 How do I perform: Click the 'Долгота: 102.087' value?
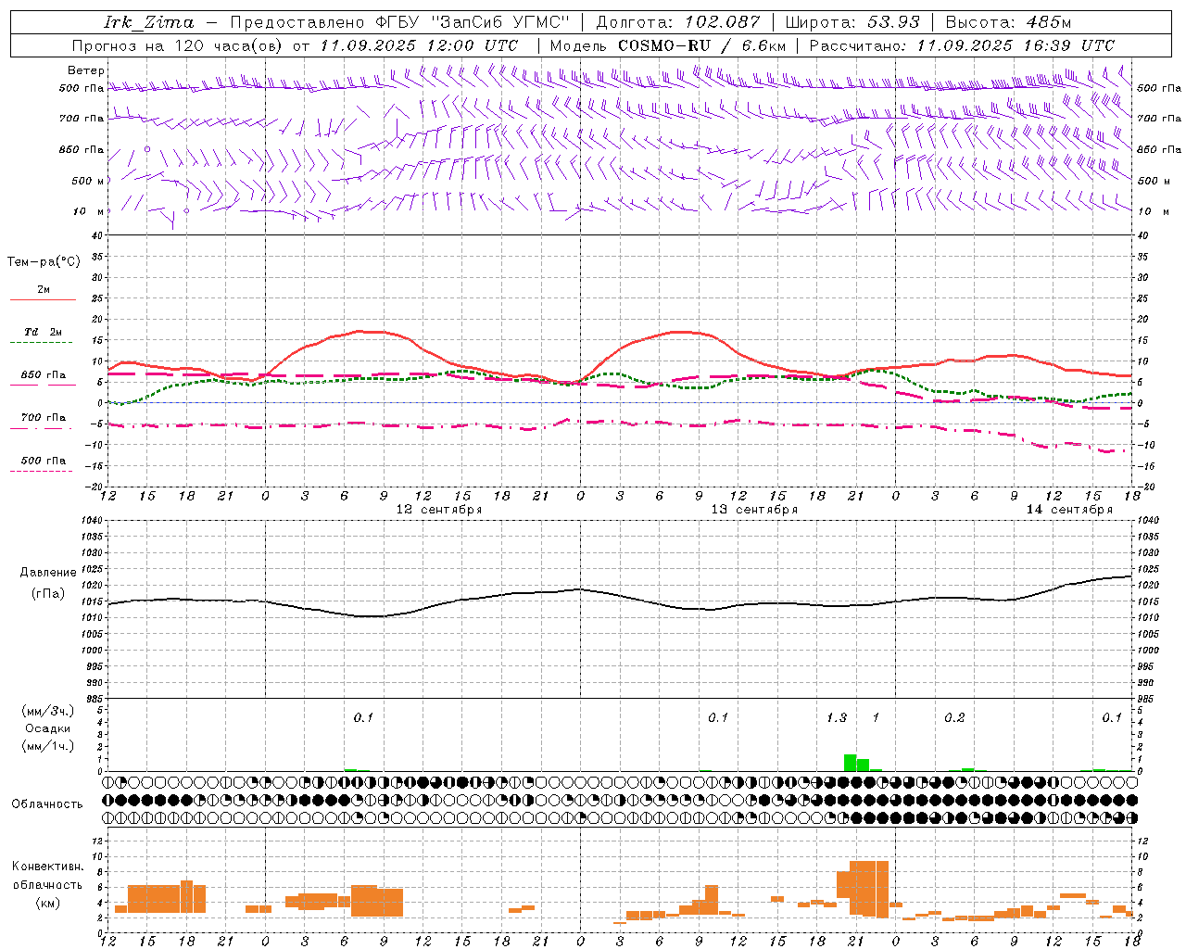coord(678,22)
